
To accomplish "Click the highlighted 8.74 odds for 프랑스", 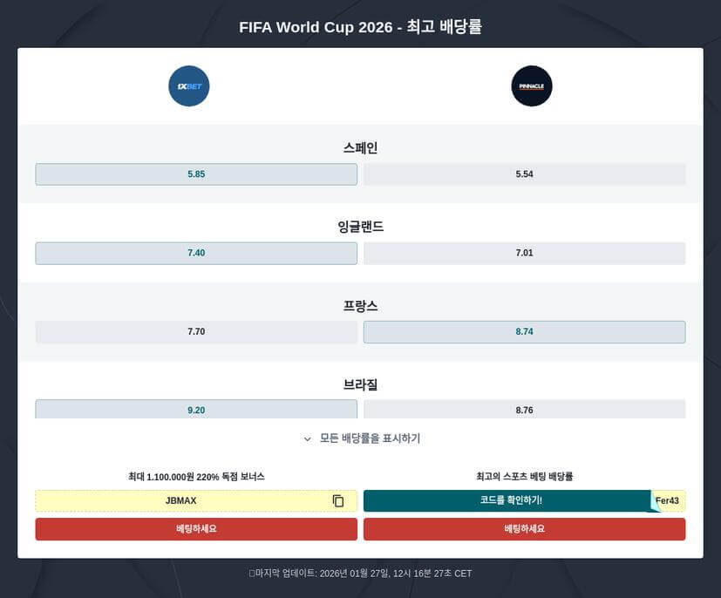I will 524,331.
